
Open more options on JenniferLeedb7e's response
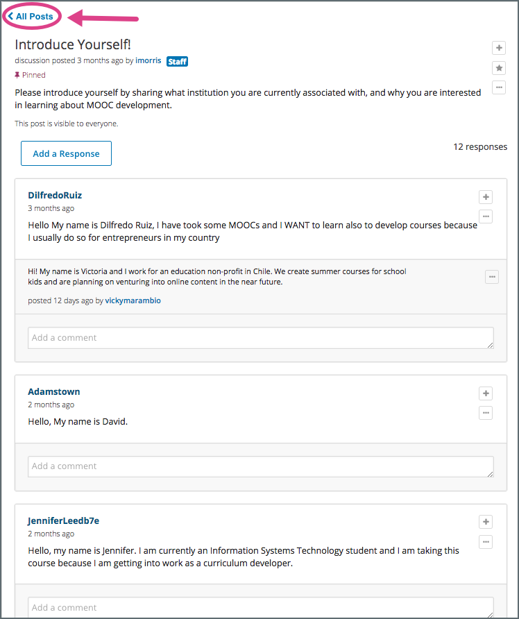[x=486, y=541]
